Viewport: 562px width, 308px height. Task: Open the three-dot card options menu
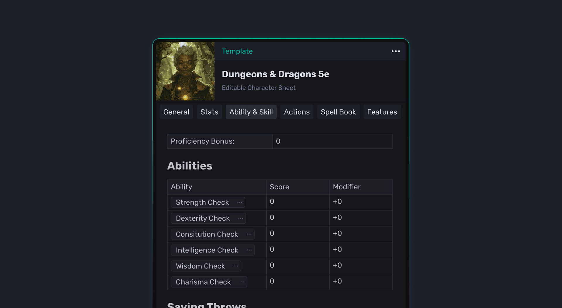[x=396, y=51]
